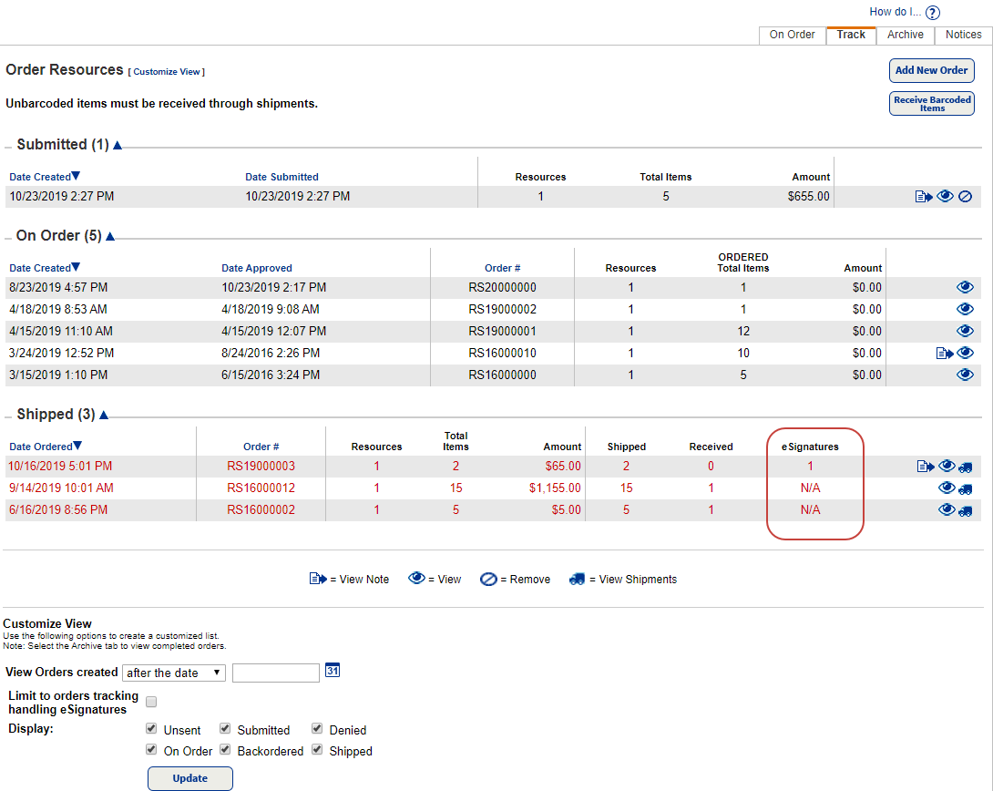993x791 pixels.
Task: Click the $1,155.00 amount cell
Action: 555,488
